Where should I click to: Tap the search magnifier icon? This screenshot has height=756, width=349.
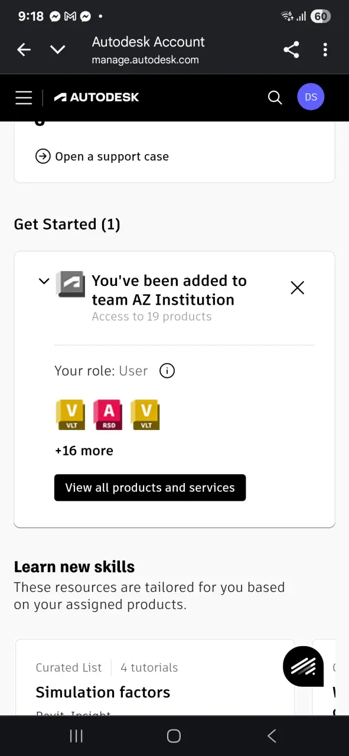click(275, 97)
